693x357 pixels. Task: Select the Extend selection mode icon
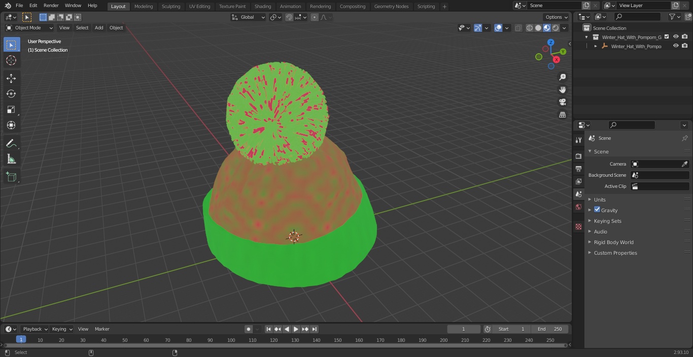(x=52, y=17)
